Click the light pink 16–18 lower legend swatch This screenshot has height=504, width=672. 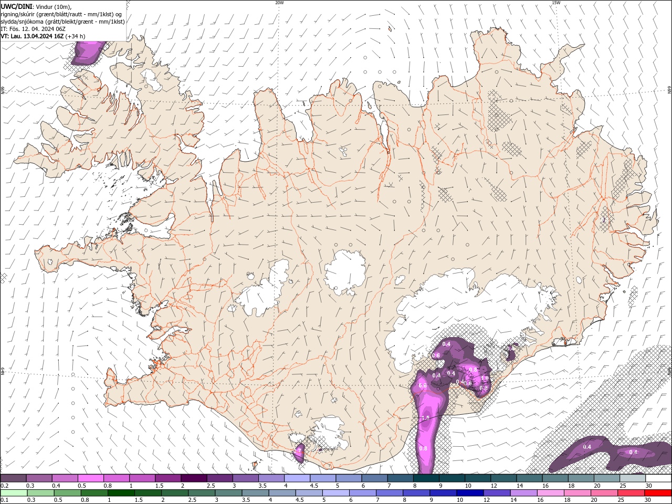pos(550,493)
